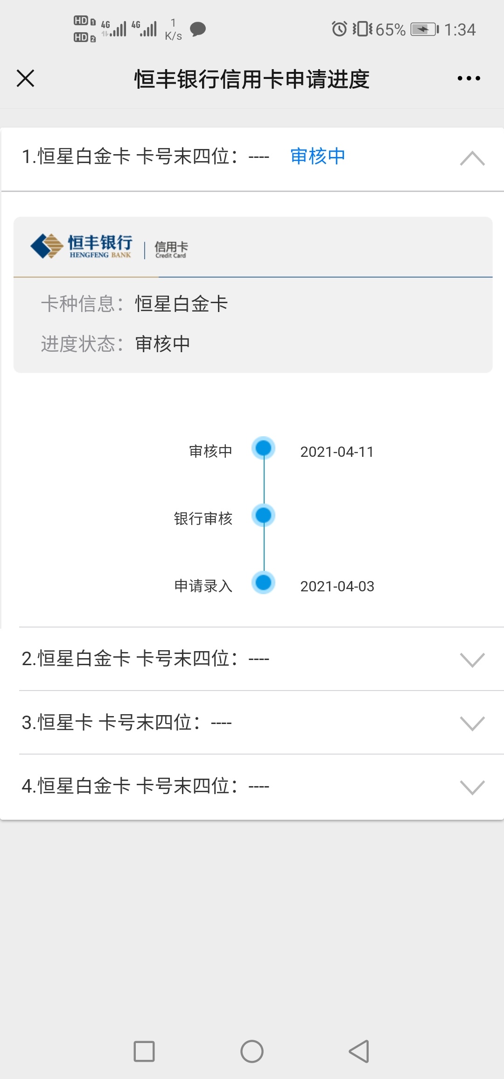The height and width of the screenshot is (1079, 504).
Task: Tap the Android back triangle button
Action: click(x=359, y=1051)
